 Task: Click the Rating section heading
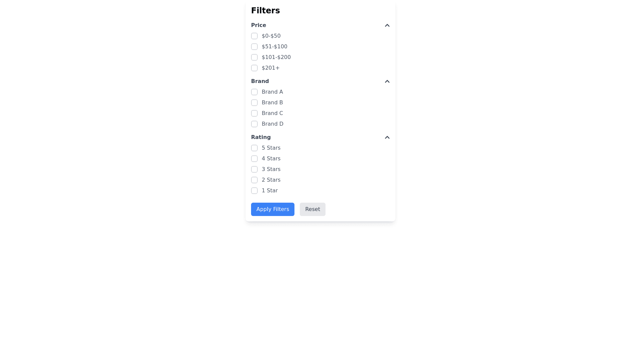[x=261, y=137]
